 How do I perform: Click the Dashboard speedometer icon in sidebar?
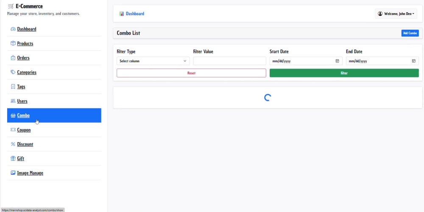pyautogui.click(x=13, y=29)
